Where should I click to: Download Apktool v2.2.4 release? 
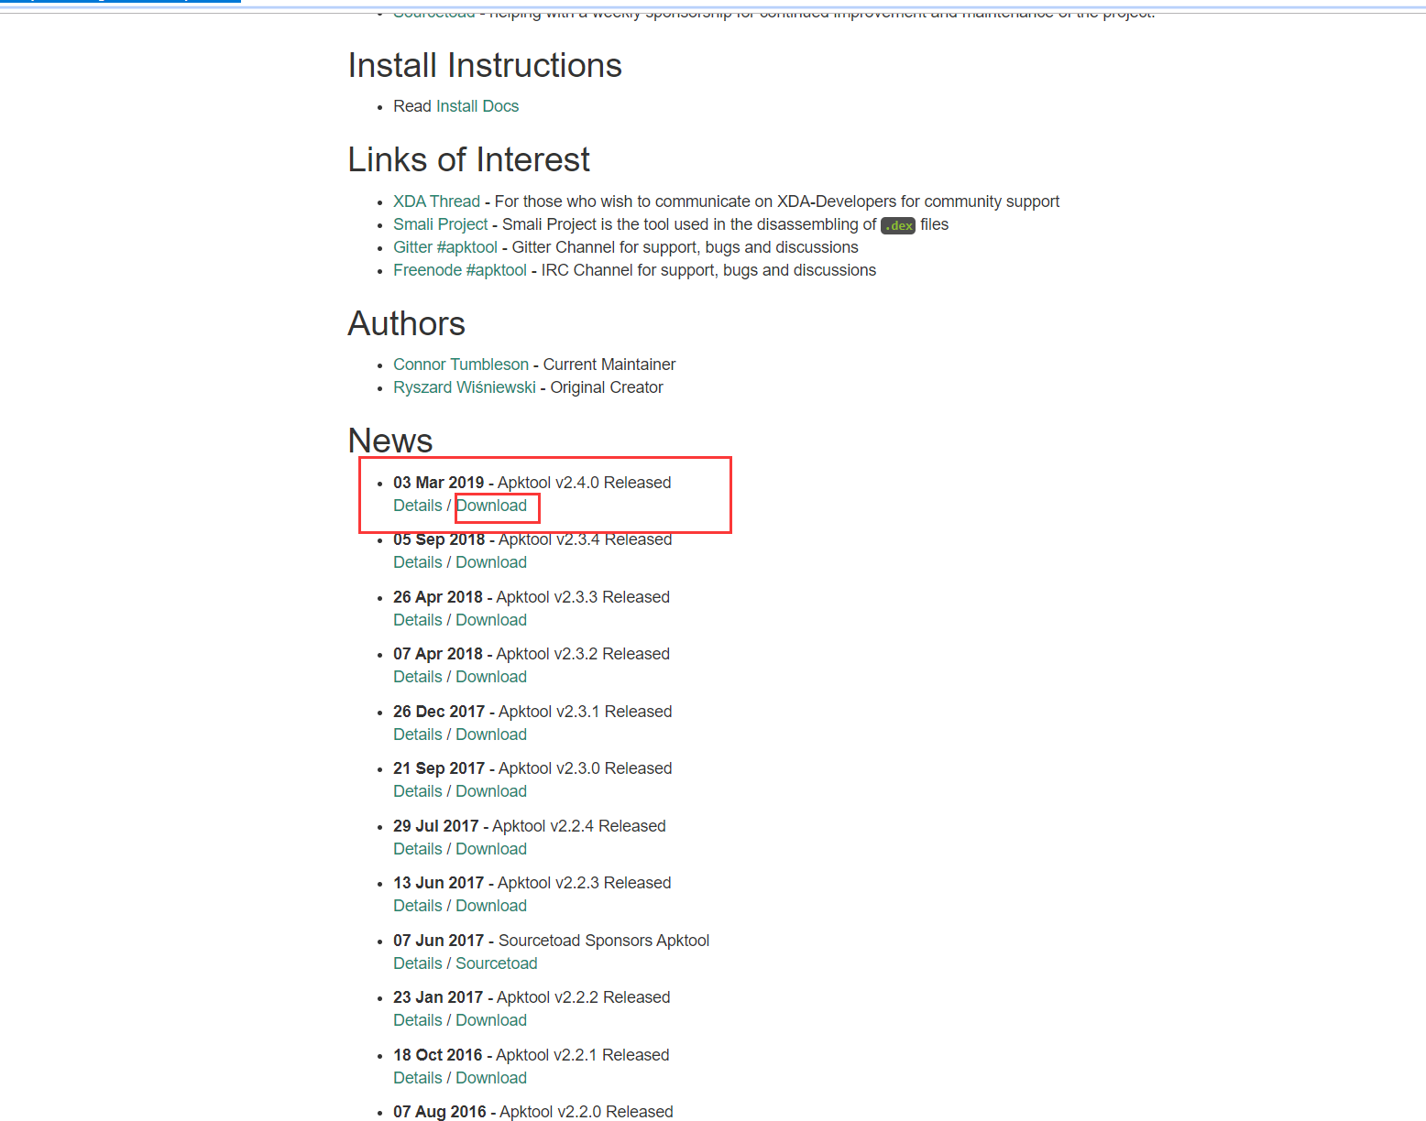(x=491, y=849)
